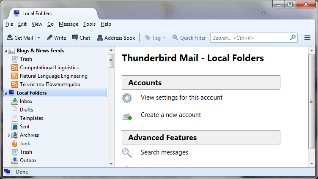Open the Get Mail dropdown arrow
The image size is (318, 179).
[x=39, y=38]
